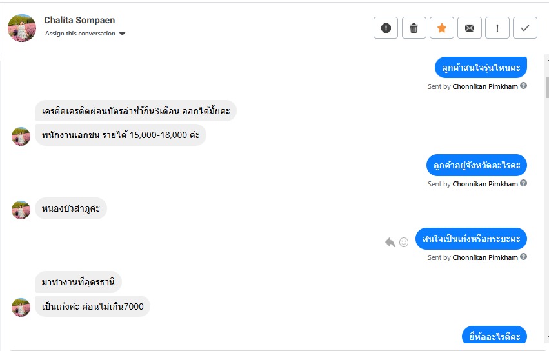Viewport: 549px width, 351px height.
Task: Click help icon beside topmost Chonnikan Pimkham
Action: pyautogui.click(x=524, y=86)
